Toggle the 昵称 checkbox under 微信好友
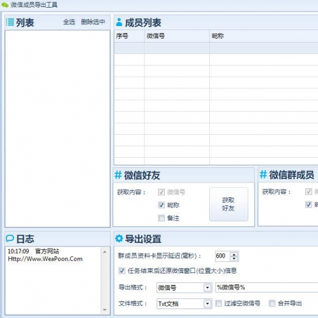Image resolution: width=318 pixels, height=318 pixels. (x=162, y=205)
